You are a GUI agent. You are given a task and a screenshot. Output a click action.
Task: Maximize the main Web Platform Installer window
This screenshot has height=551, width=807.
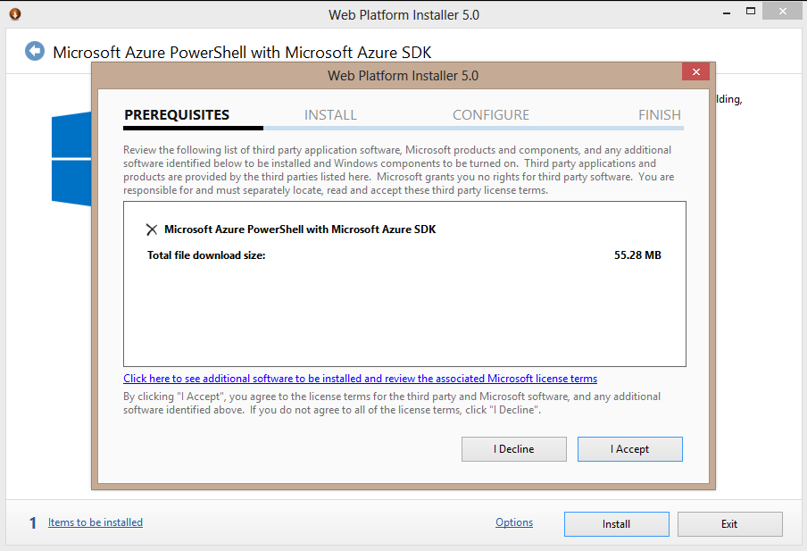[751, 12]
